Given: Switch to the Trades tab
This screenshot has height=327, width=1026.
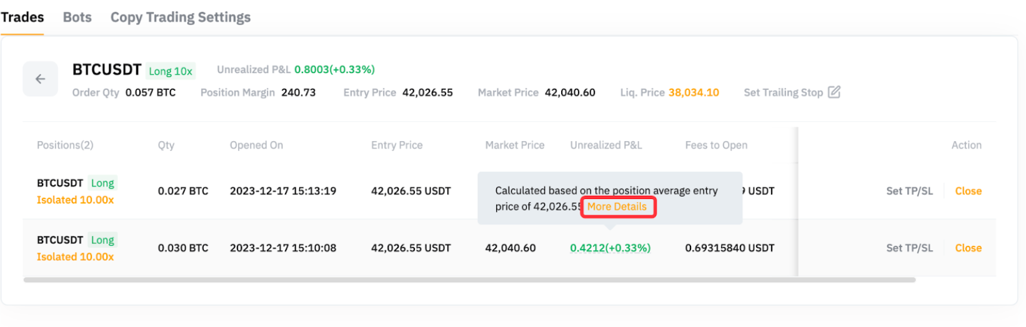Looking at the screenshot, I should pyautogui.click(x=22, y=17).
